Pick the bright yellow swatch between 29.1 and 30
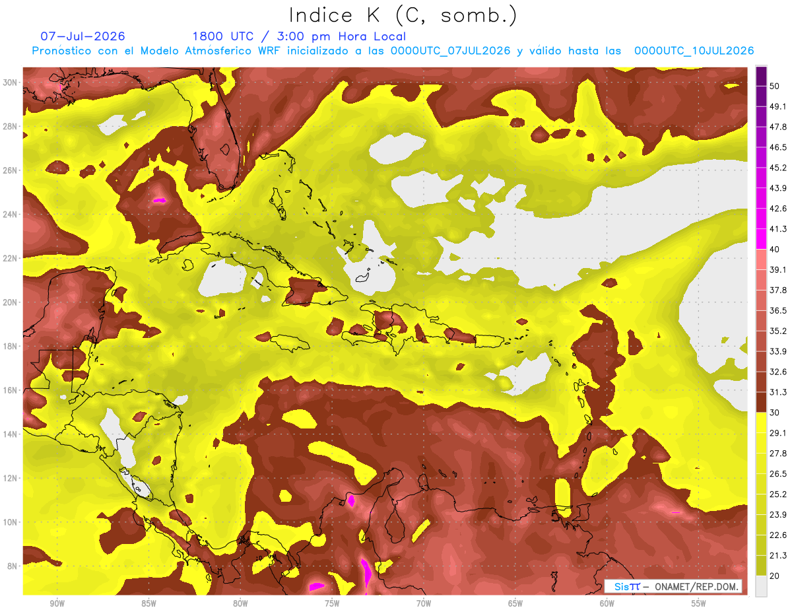The height and width of the screenshot is (612, 792). 761,423
